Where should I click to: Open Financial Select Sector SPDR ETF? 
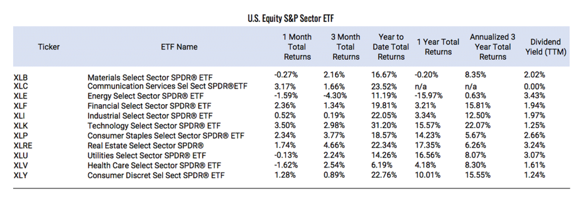click(150, 106)
